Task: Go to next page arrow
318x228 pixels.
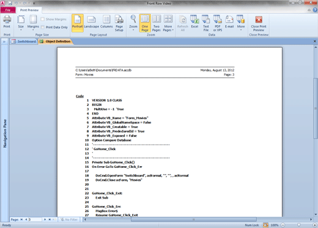Action: (45, 219)
